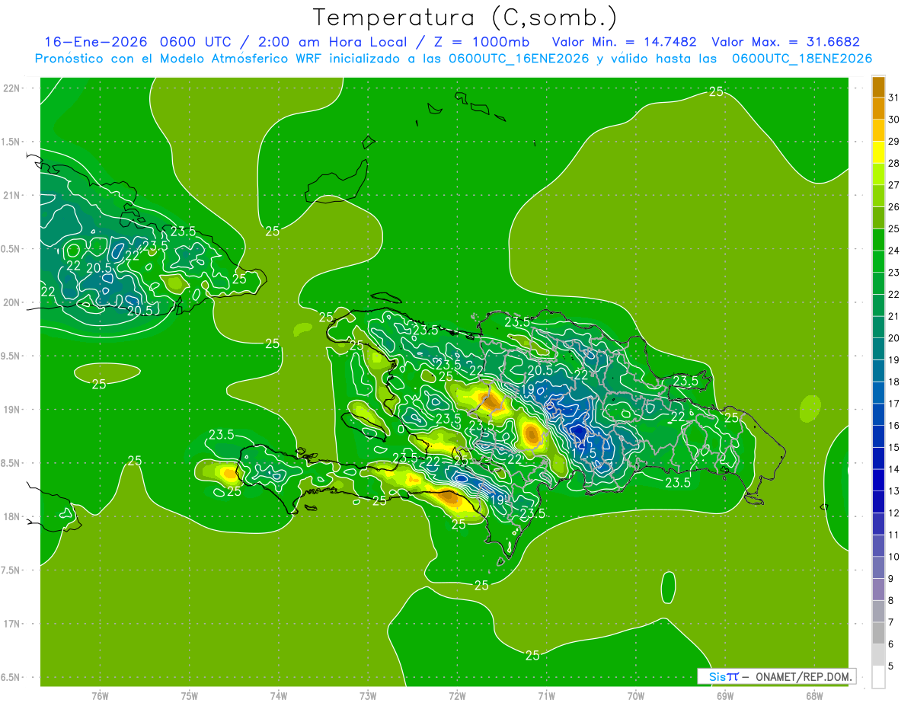Click the colorbar tick label "10"
Screen dimensions: 914x706
[894, 557]
